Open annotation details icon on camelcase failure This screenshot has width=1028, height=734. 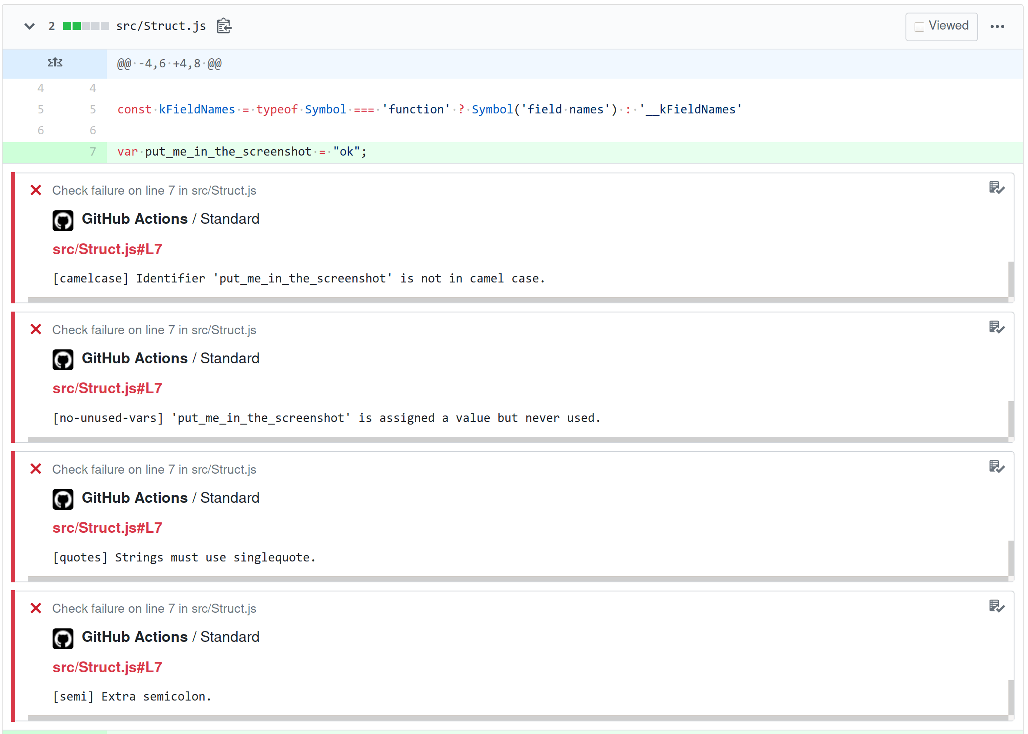tap(995, 188)
